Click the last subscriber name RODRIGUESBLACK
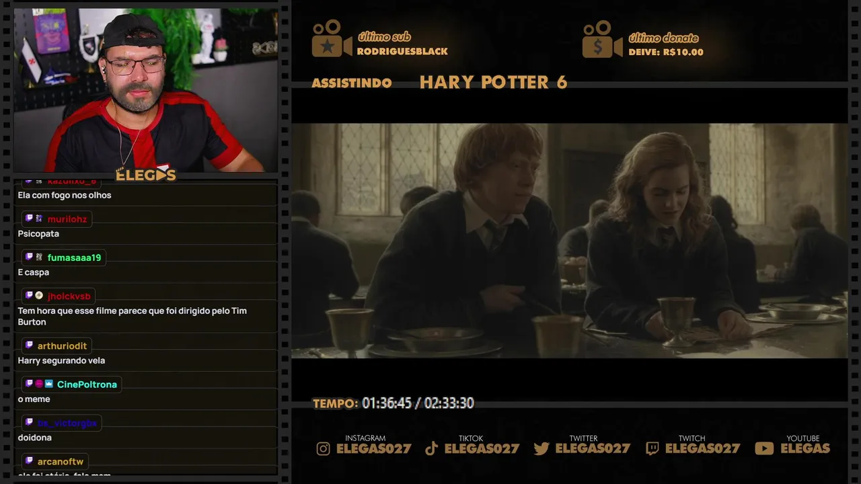 point(402,51)
